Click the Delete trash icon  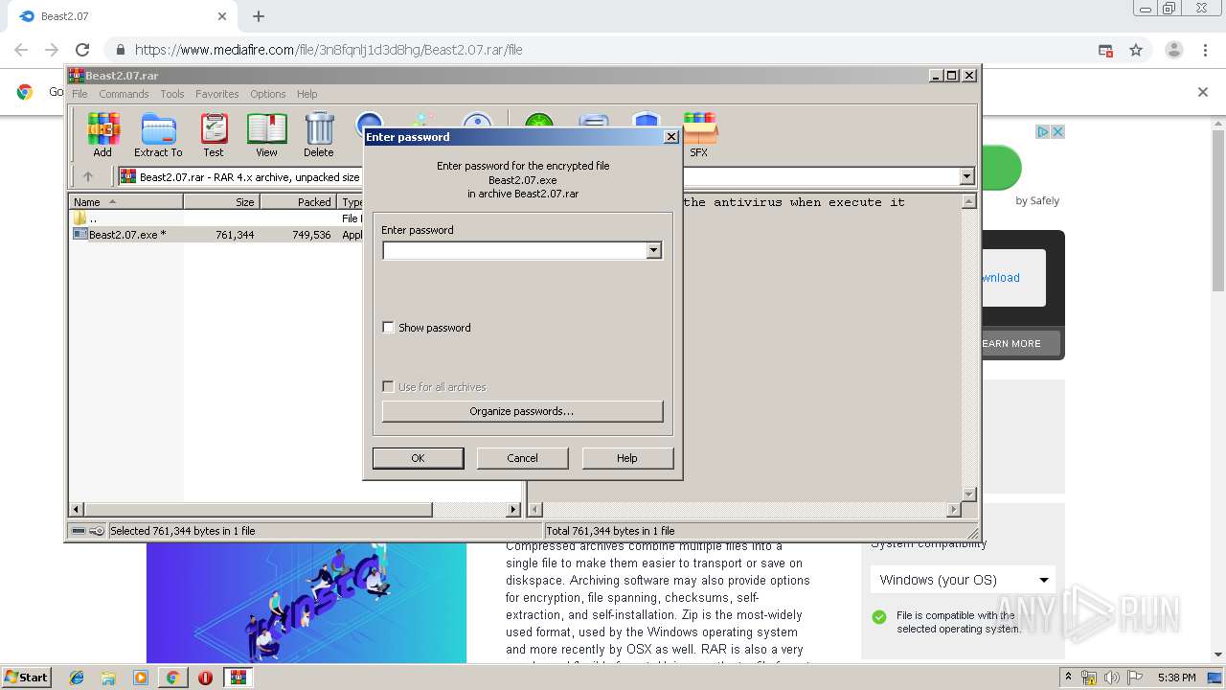click(319, 135)
